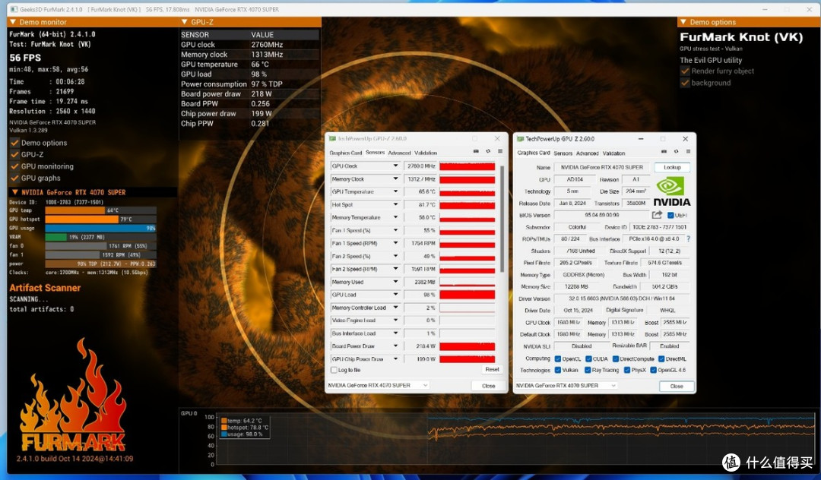Viewport: 821px width, 480px height.
Task: Click the Sensors window vertical scrollbar
Action: pyautogui.click(x=502, y=219)
